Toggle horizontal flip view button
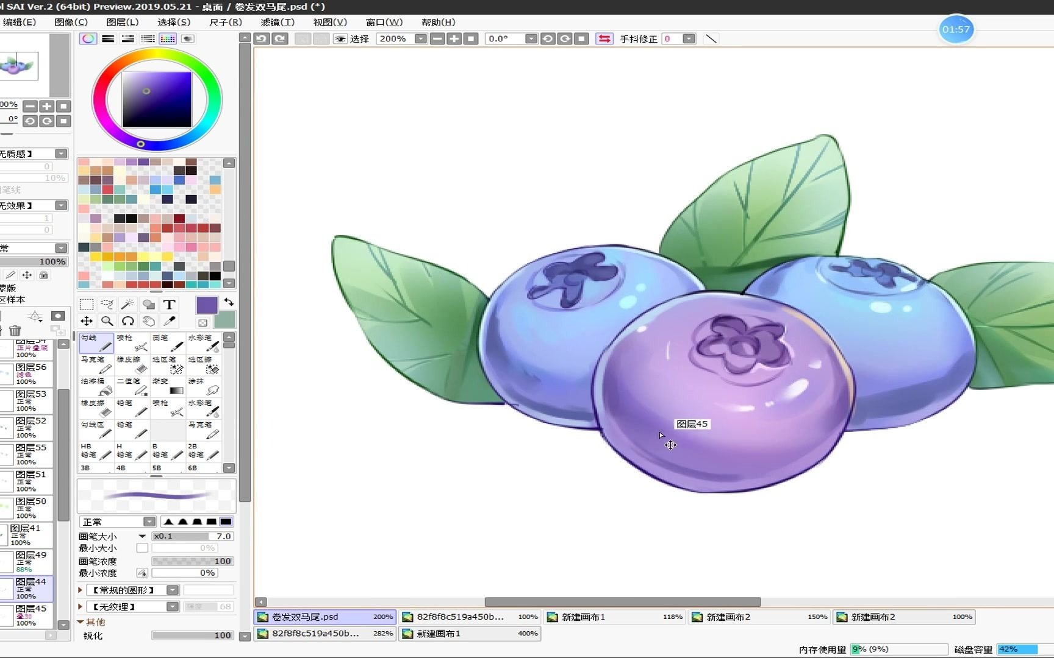The height and width of the screenshot is (658, 1054). (x=604, y=38)
